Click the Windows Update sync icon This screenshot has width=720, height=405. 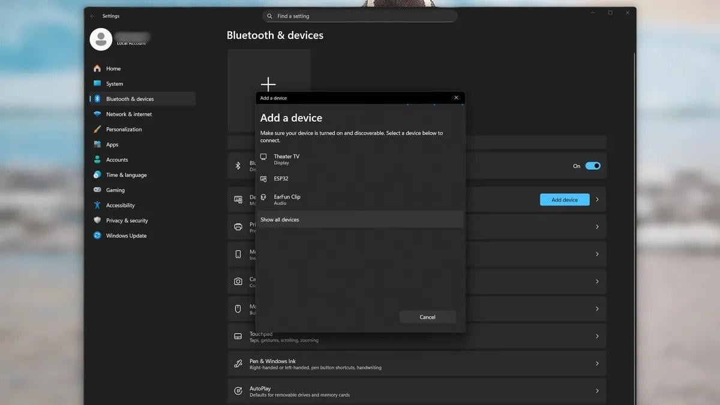point(97,236)
